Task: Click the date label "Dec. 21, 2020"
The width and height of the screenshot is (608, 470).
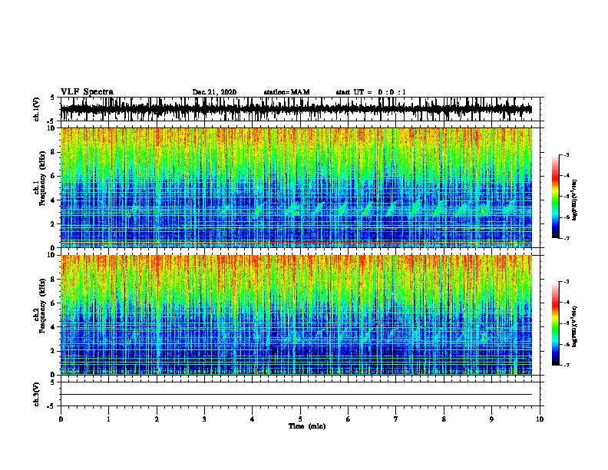Action: (214, 92)
